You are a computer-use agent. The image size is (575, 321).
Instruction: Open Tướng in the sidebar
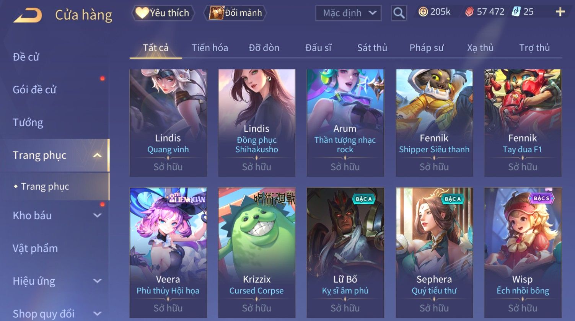(x=28, y=123)
